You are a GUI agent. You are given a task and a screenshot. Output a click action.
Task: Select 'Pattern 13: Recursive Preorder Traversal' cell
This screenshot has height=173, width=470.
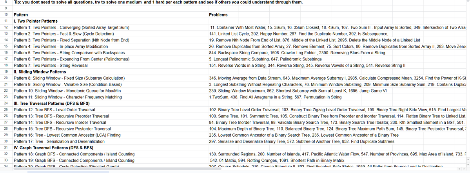tap(111, 116)
